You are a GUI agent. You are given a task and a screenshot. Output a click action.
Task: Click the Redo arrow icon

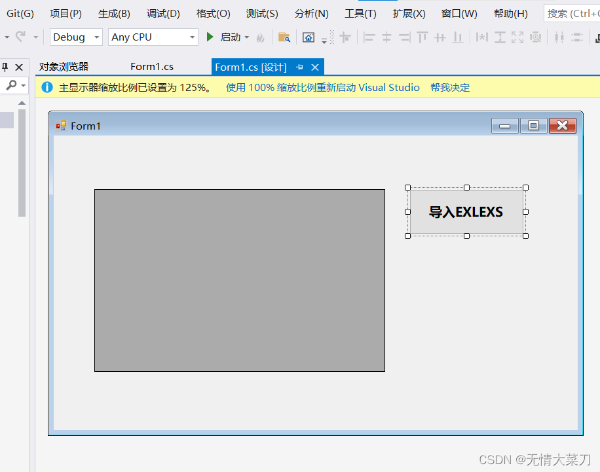tap(21, 37)
